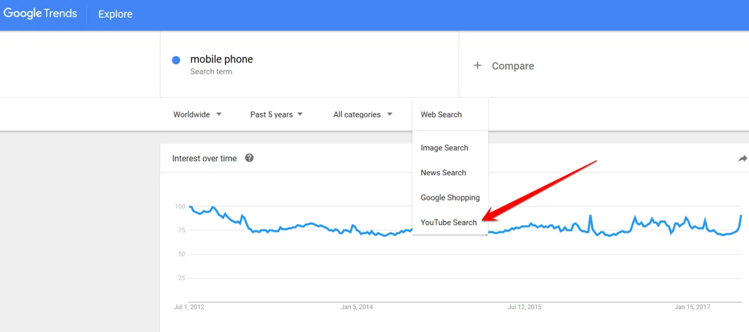Click the Jul 1, 2012 axis label
The width and height of the screenshot is (749, 332).
coord(189,307)
